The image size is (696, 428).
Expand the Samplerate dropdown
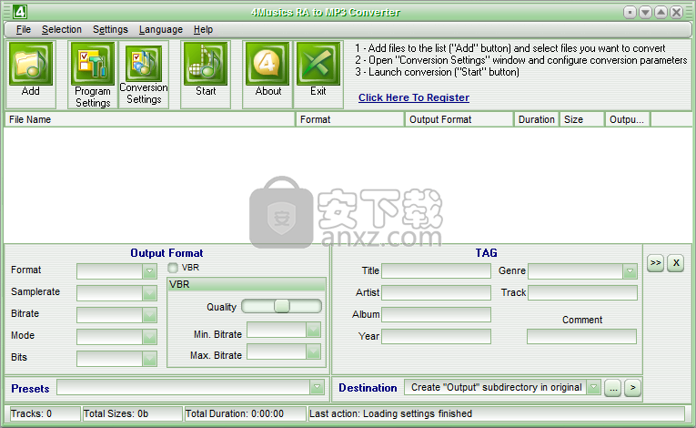click(x=149, y=293)
